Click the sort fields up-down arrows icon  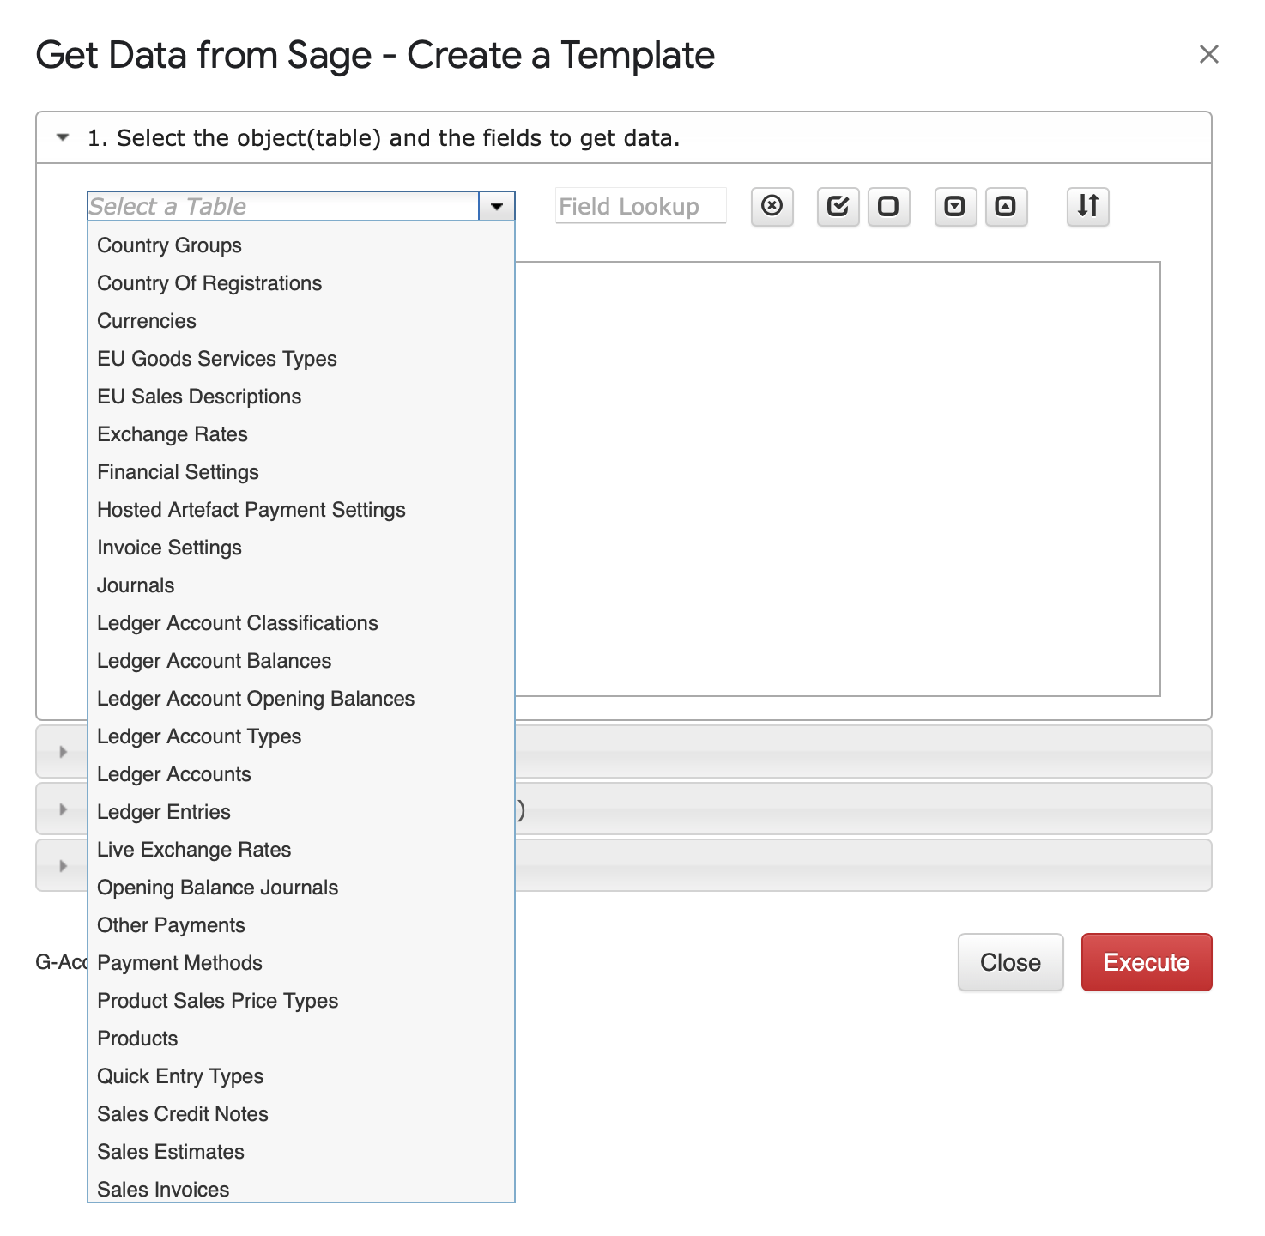click(x=1087, y=206)
